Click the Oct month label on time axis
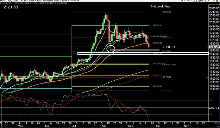 tap(158, 126)
